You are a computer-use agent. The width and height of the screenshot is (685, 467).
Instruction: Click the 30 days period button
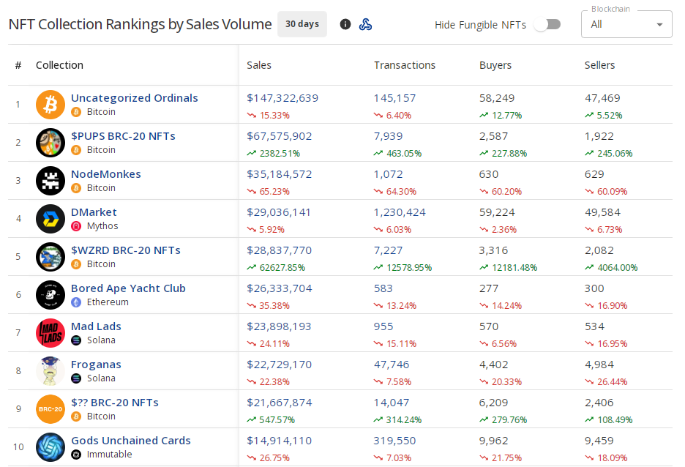(x=302, y=24)
